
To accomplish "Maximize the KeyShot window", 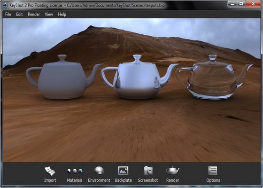I will coord(241,4).
